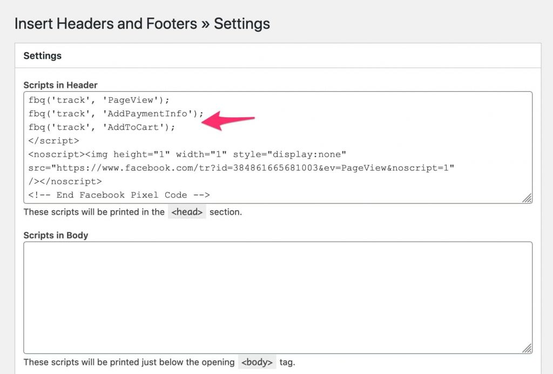Click the Scripts in Header label
This screenshot has height=374, width=553.
click(60, 85)
